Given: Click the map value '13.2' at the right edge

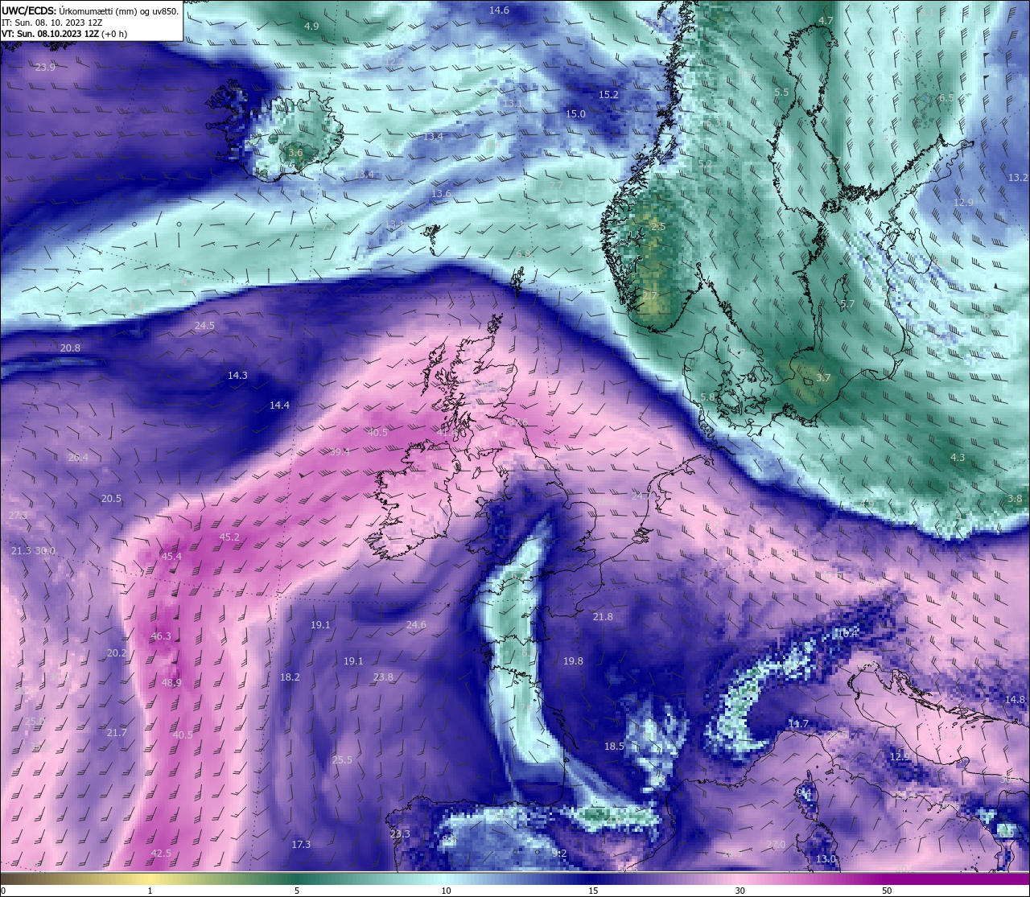Looking at the screenshot, I should pyautogui.click(x=1018, y=177).
